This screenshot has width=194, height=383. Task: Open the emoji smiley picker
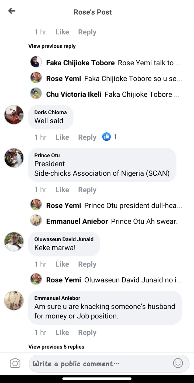point(178,363)
